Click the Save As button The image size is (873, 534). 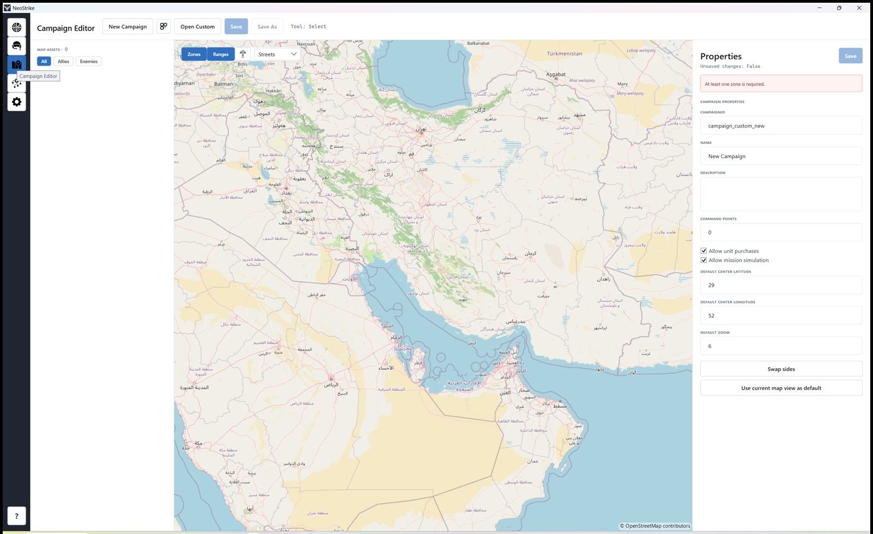[267, 26]
